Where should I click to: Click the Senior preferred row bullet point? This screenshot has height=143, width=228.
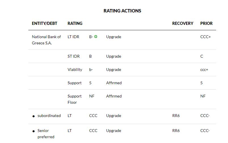pos(34,131)
